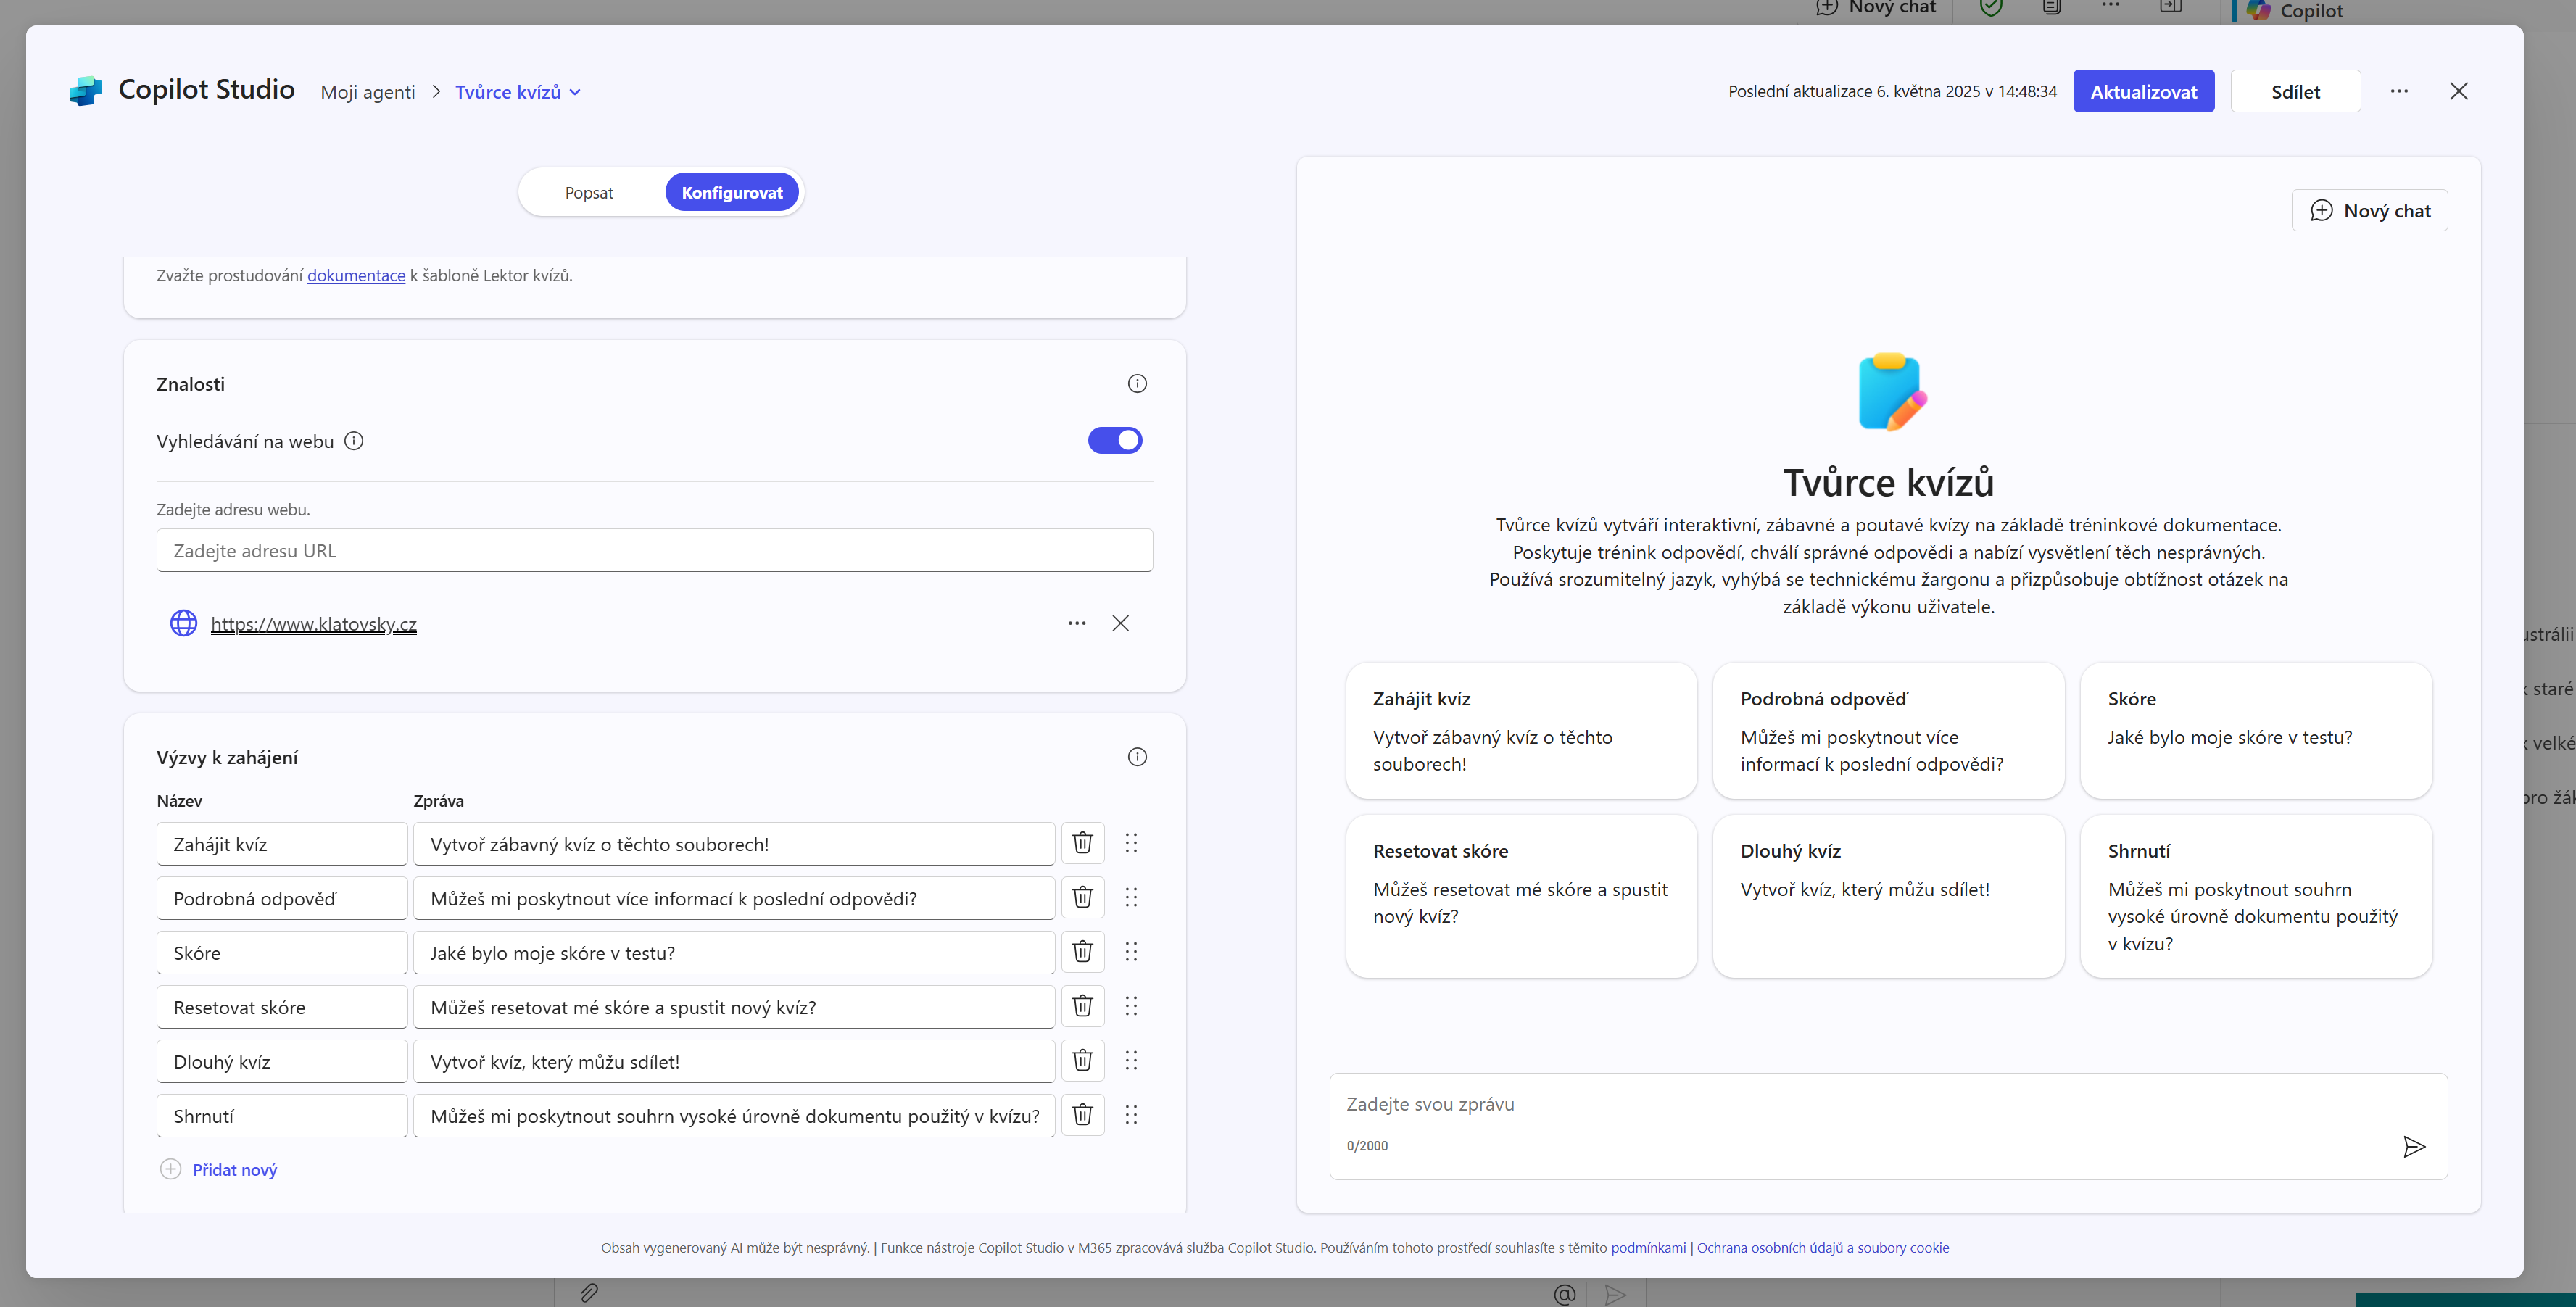This screenshot has width=2576, height=1307.
Task: Select the Dlouhý kvíz starter card
Action: pos(1888,896)
